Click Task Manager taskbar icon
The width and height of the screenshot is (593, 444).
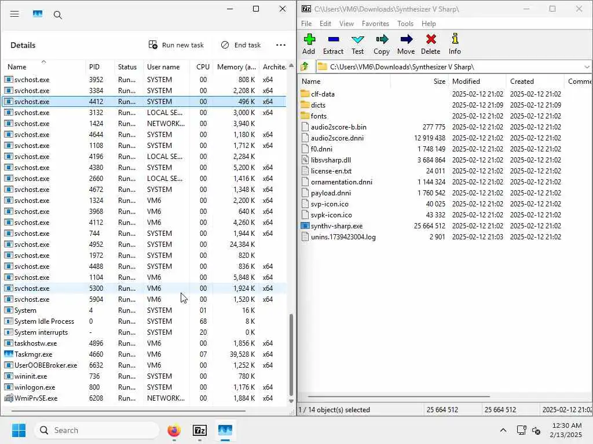[x=225, y=430]
